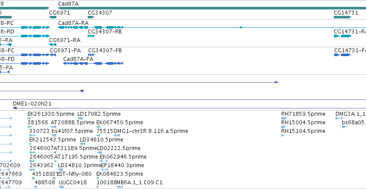Screen dimensions: 366x189
Task: Click the RH15104.5prime EST glyph
Action: point(283,135)
